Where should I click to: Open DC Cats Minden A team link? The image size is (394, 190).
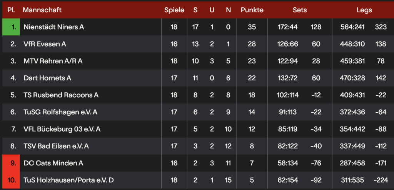(53, 163)
